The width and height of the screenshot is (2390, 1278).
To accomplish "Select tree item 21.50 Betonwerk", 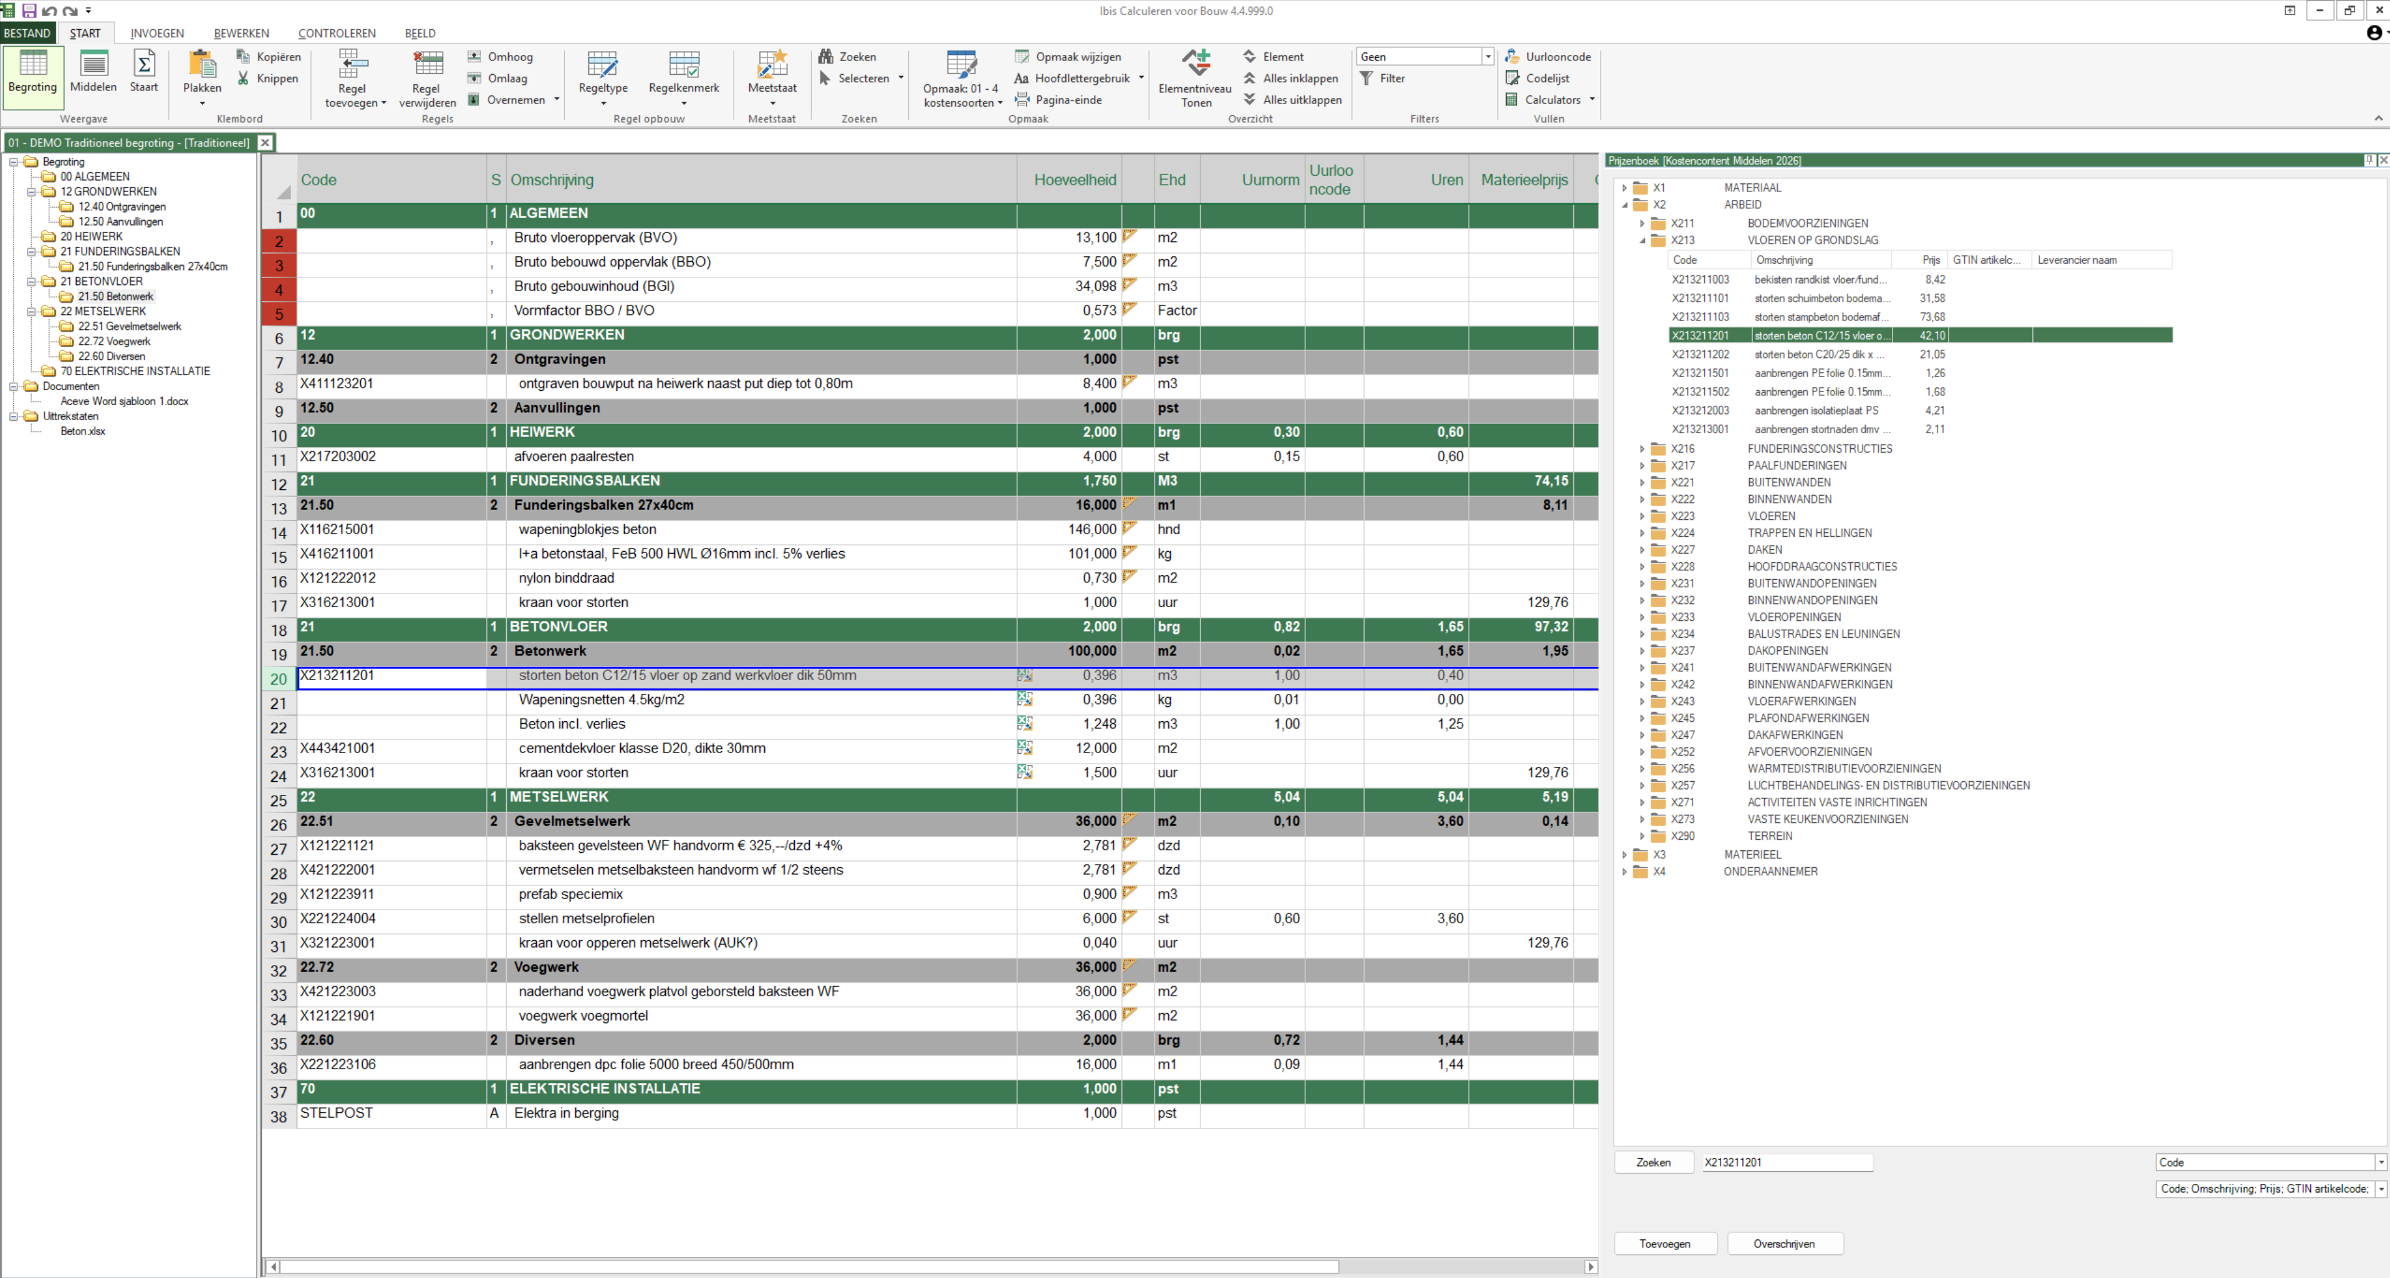I will pyautogui.click(x=115, y=296).
